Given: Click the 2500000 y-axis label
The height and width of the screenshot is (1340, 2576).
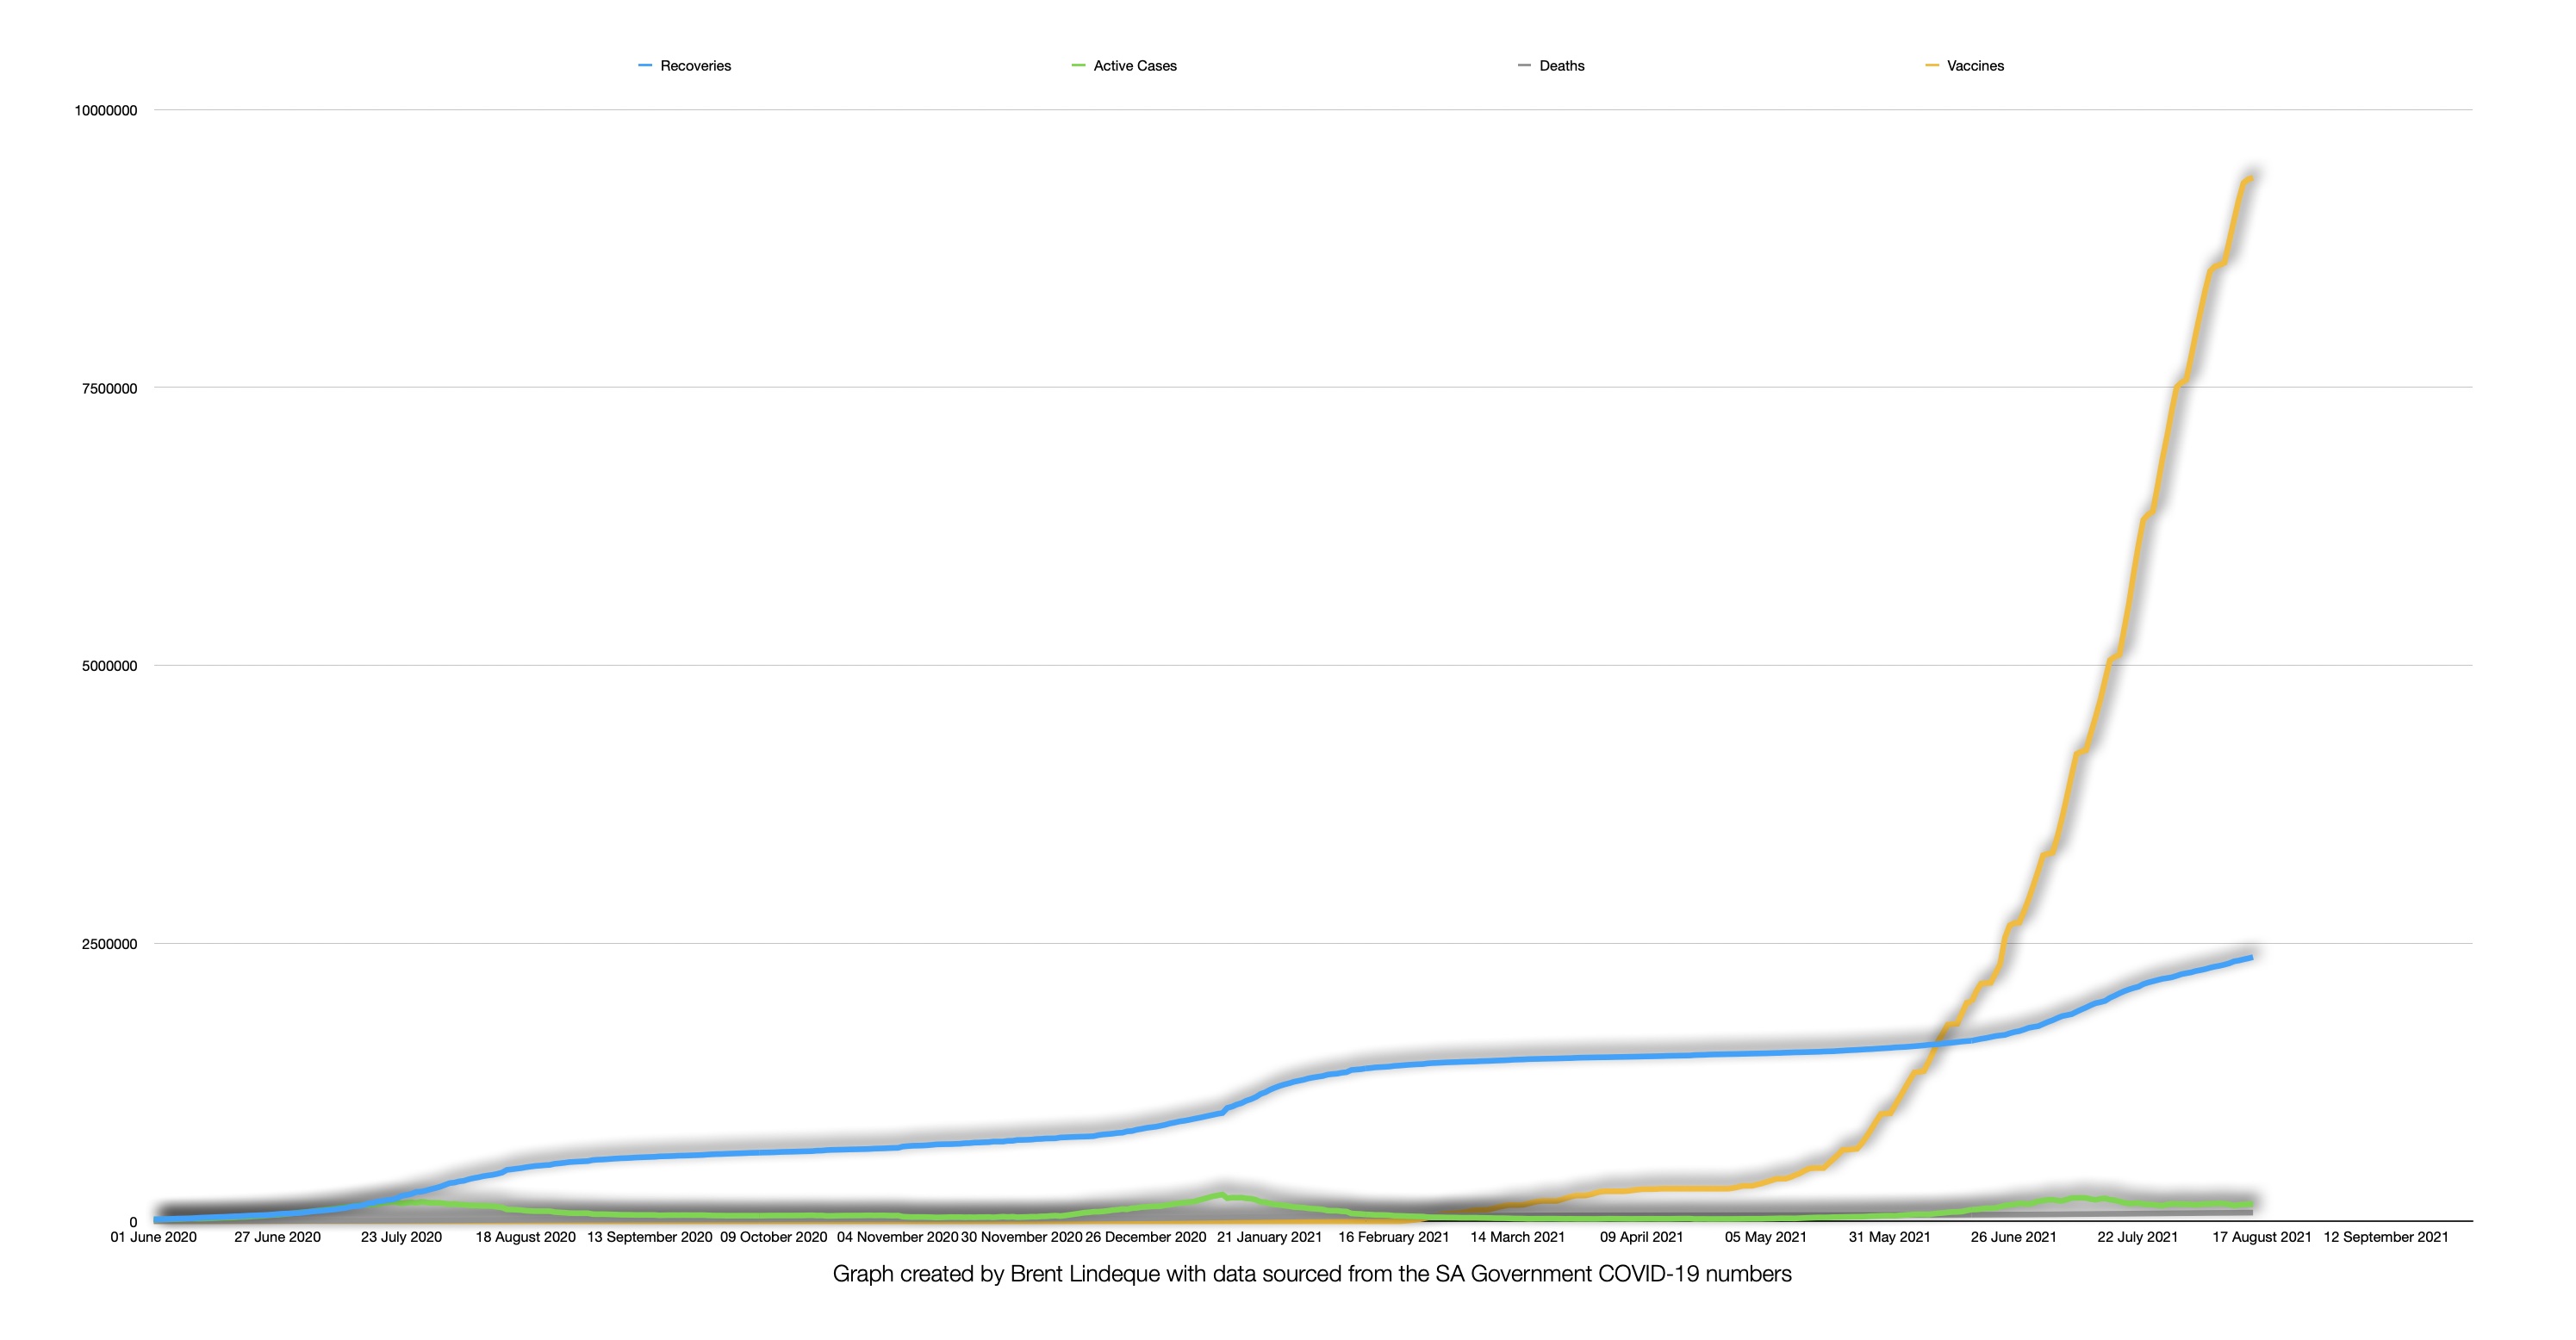Looking at the screenshot, I should [109, 945].
